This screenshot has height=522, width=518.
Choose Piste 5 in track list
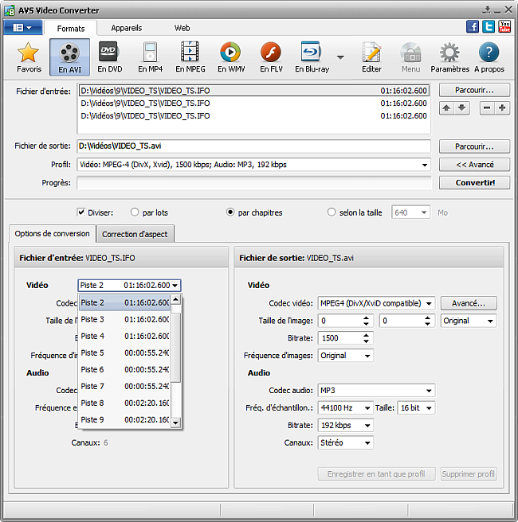[x=124, y=353]
